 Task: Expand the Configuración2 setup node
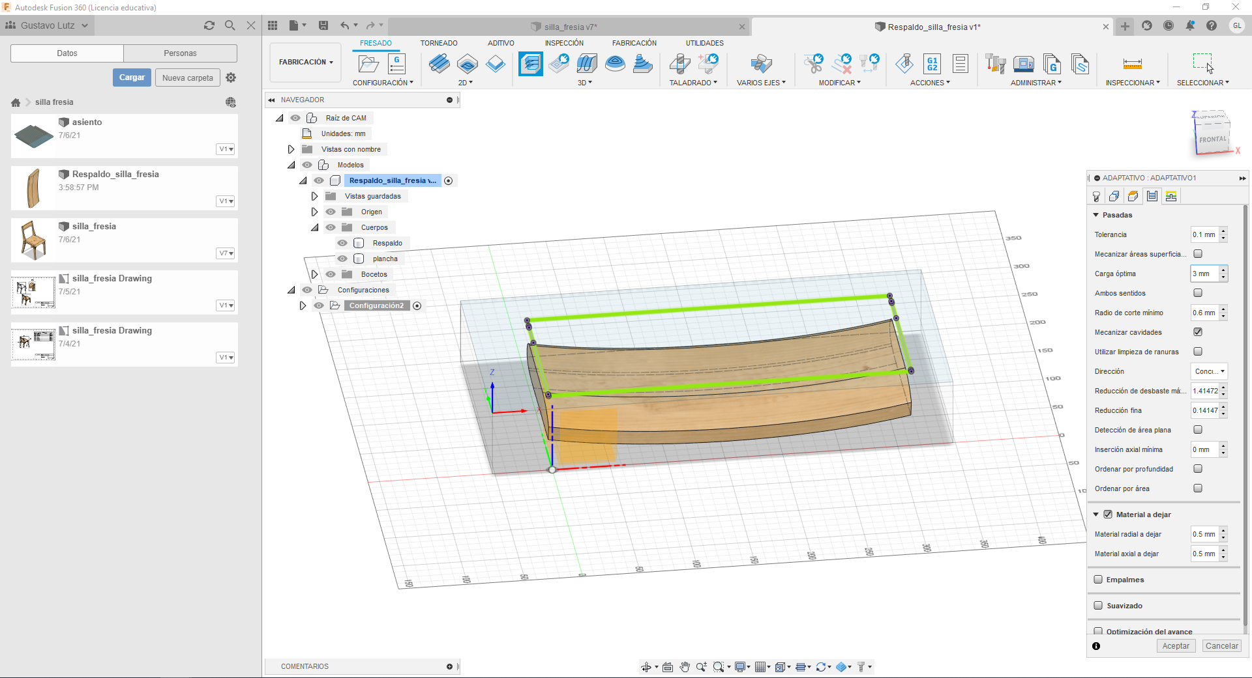click(303, 305)
